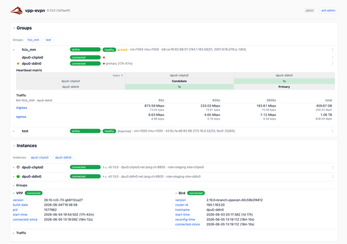The image size is (347, 244).
Task: Click the VPP pid label
Action: click(15, 209)
